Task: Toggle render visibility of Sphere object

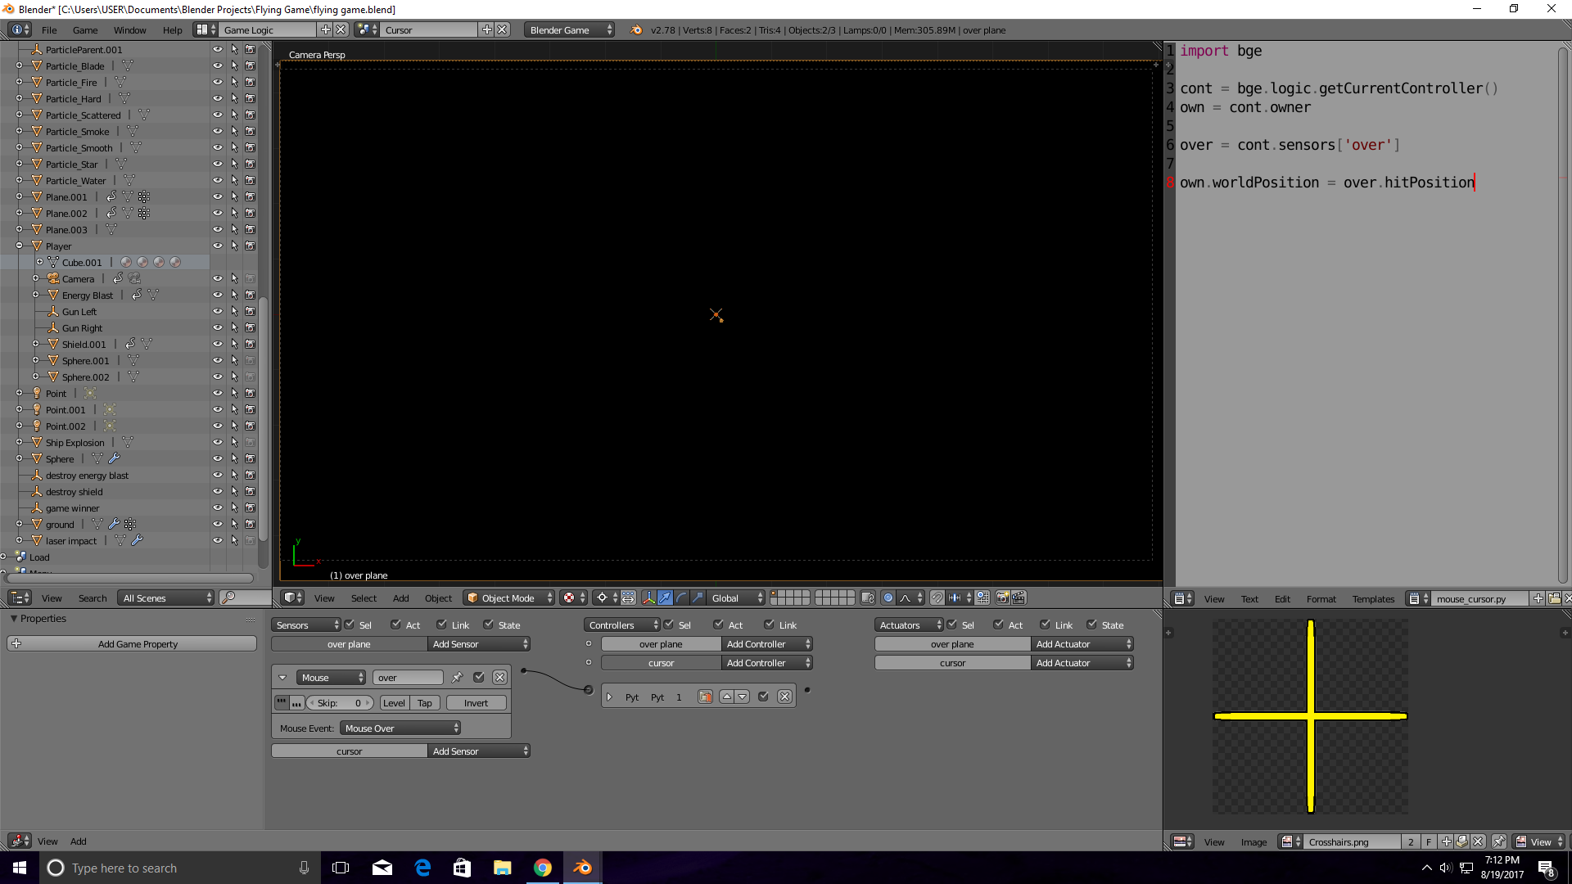Action: pyautogui.click(x=250, y=458)
